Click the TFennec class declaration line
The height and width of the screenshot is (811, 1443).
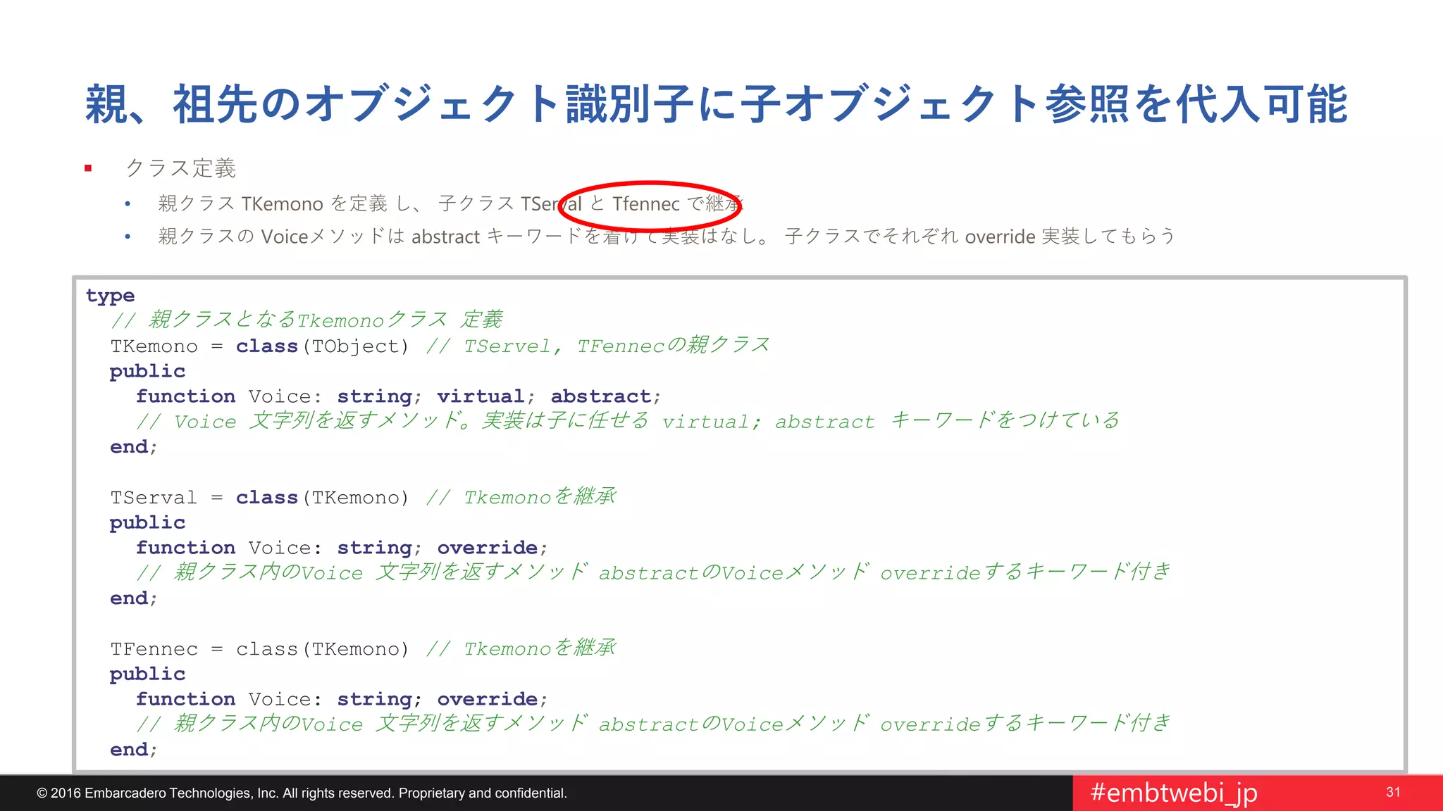(x=259, y=649)
